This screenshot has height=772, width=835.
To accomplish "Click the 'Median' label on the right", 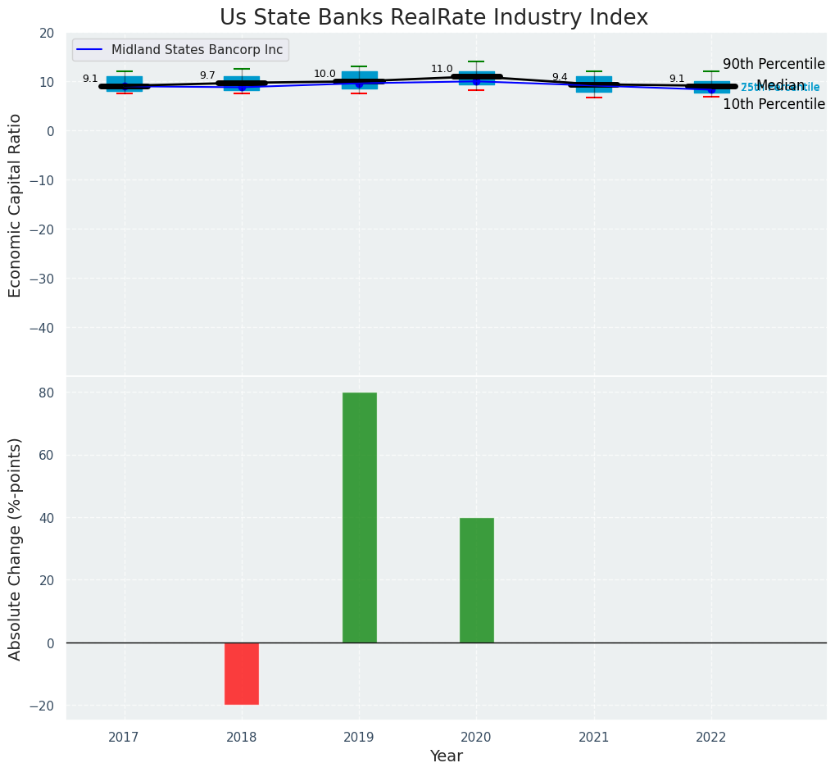I will coord(781,85).
